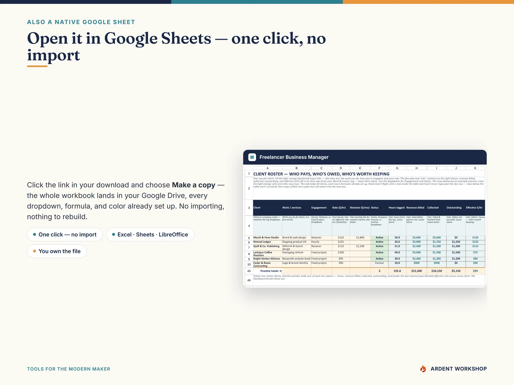This screenshot has width=514, height=385.
Task: Click the "Engagement" column heading
Action: click(321, 208)
